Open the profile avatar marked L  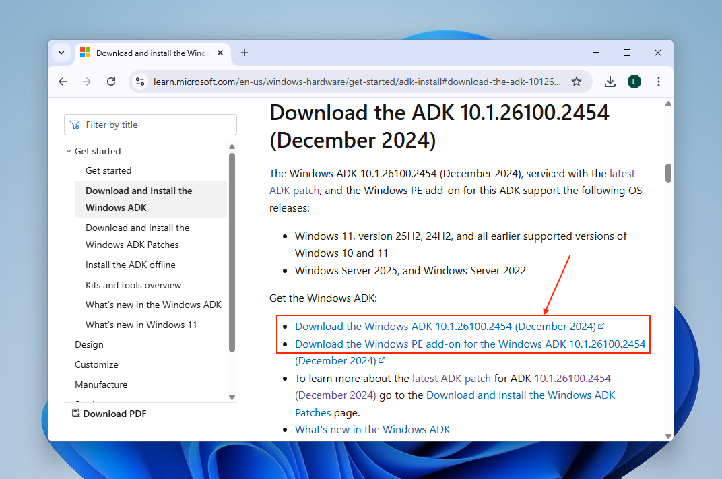(634, 81)
